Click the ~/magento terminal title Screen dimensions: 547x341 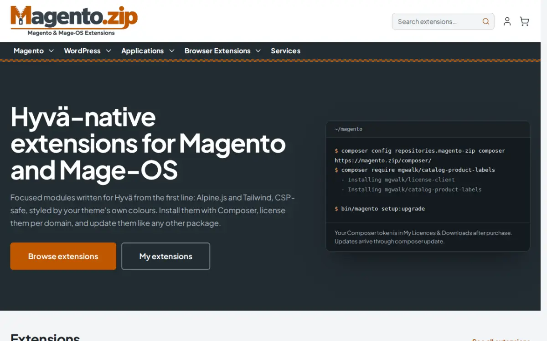point(348,129)
